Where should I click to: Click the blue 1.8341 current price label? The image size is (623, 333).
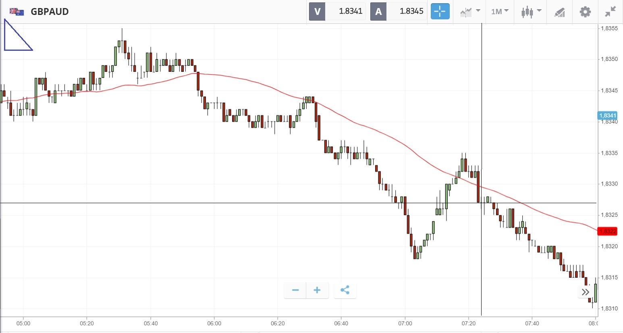pos(607,116)
